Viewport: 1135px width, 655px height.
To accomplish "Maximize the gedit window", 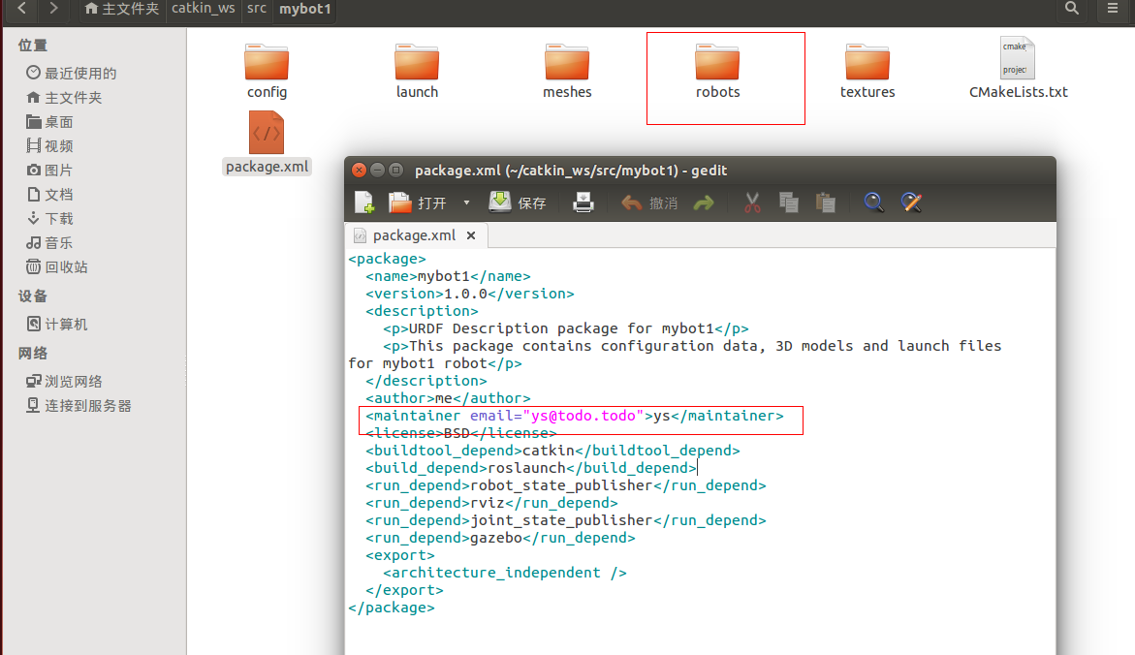I will pos(396,171).
